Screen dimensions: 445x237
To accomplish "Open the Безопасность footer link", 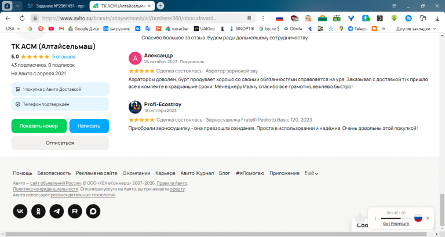I will [54, 173].
